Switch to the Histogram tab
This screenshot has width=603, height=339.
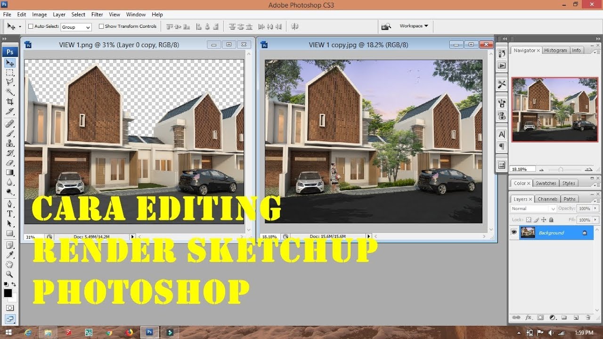pyautogui.click(x=555, y=50)
